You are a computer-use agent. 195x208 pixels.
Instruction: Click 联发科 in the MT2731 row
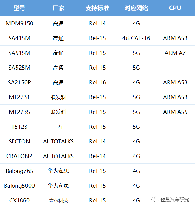click(58, 97)
